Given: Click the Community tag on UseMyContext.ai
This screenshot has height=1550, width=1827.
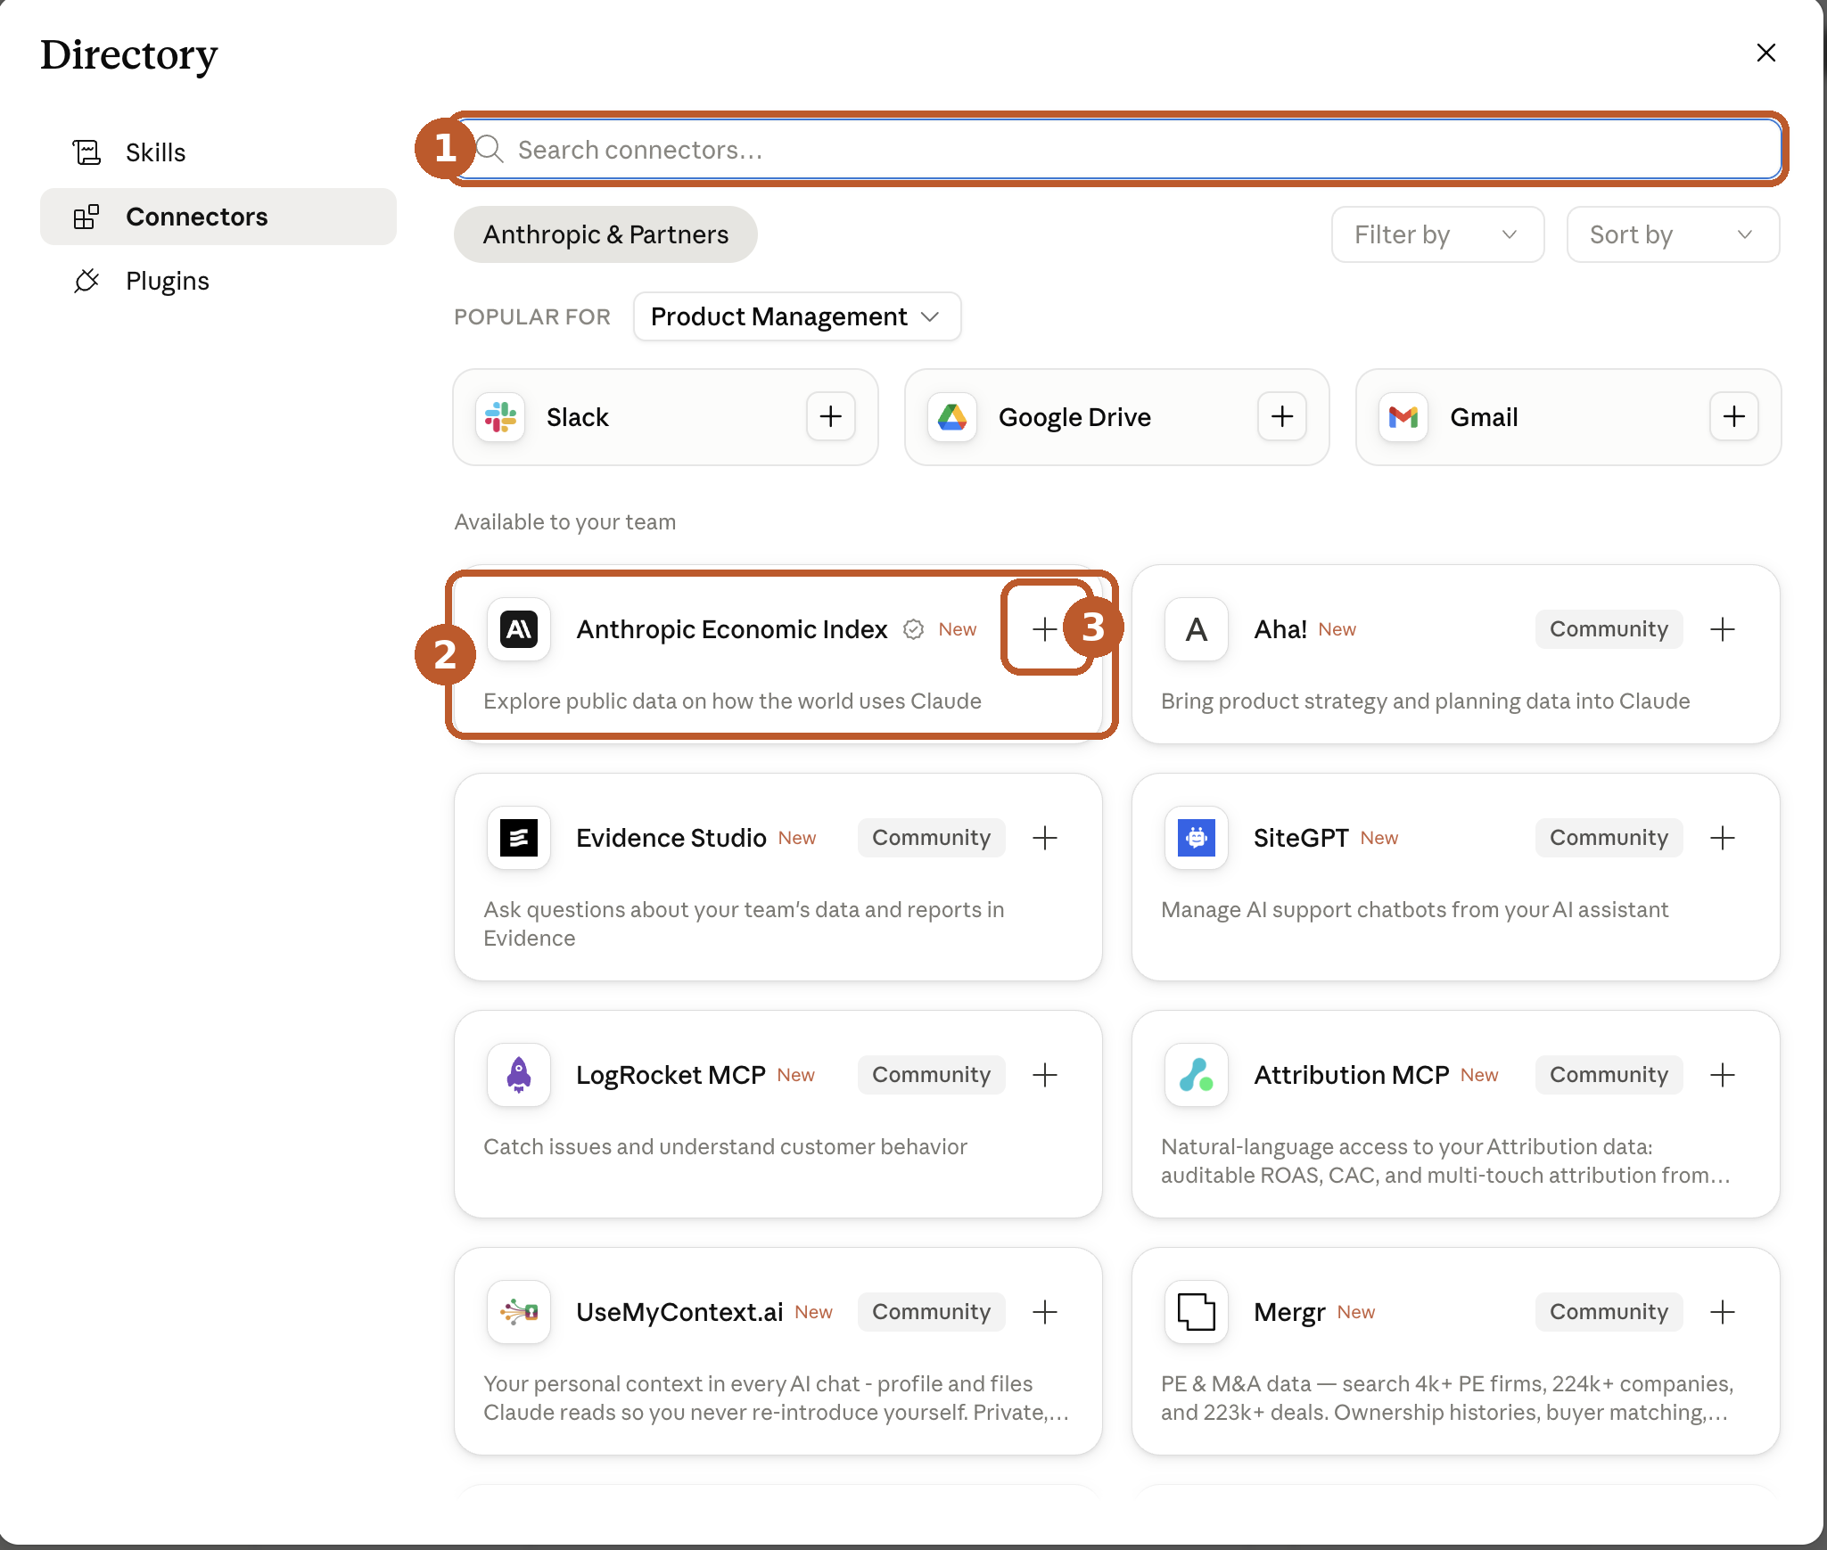Looking at the screenshot, I should tap(931, 1312).
